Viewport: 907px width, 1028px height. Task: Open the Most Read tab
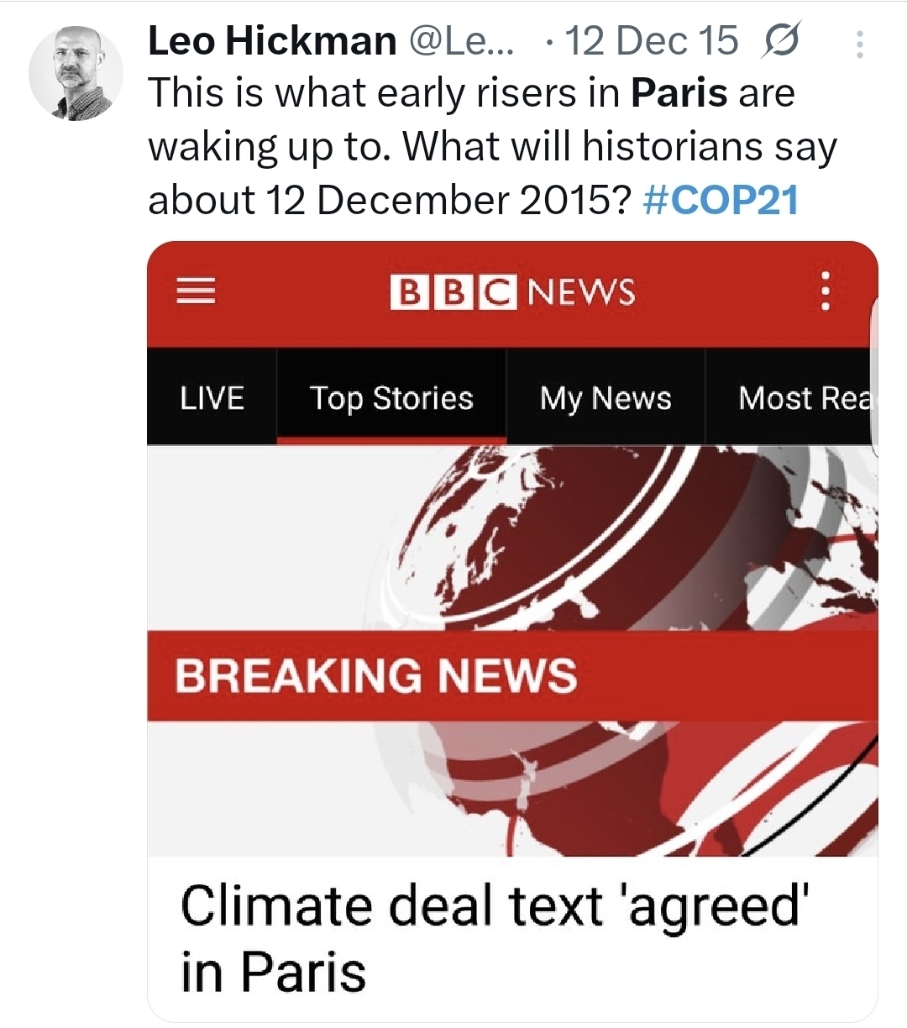802,397
